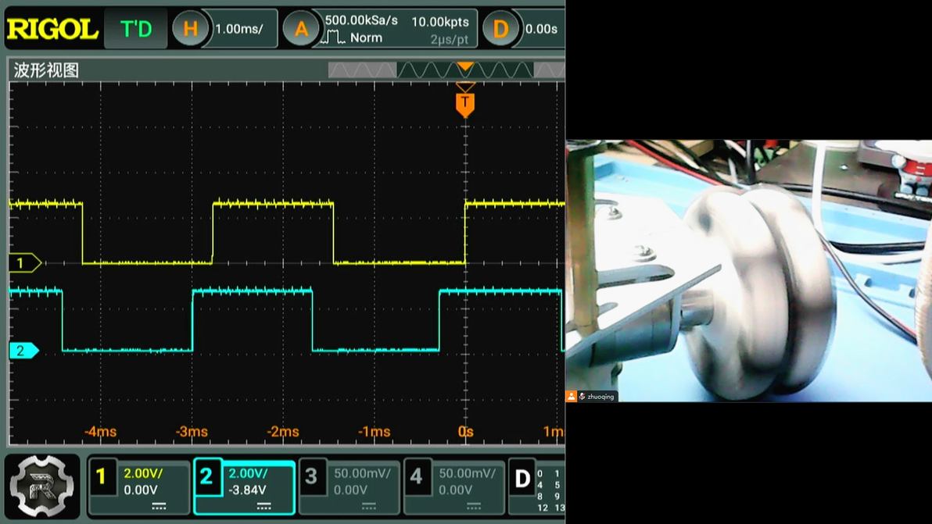This screenshot has height=524, width=932.
Task: Click the yellow channel 1 ground marker
Action: (x=23, y=263)
